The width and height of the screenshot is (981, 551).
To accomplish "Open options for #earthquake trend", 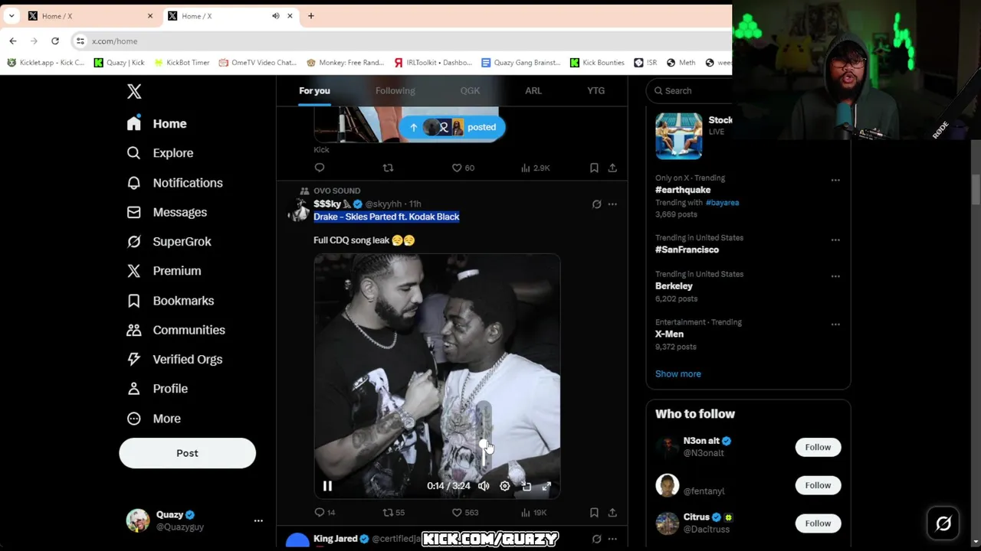I will pyautogui.click(x=835, y=181).
